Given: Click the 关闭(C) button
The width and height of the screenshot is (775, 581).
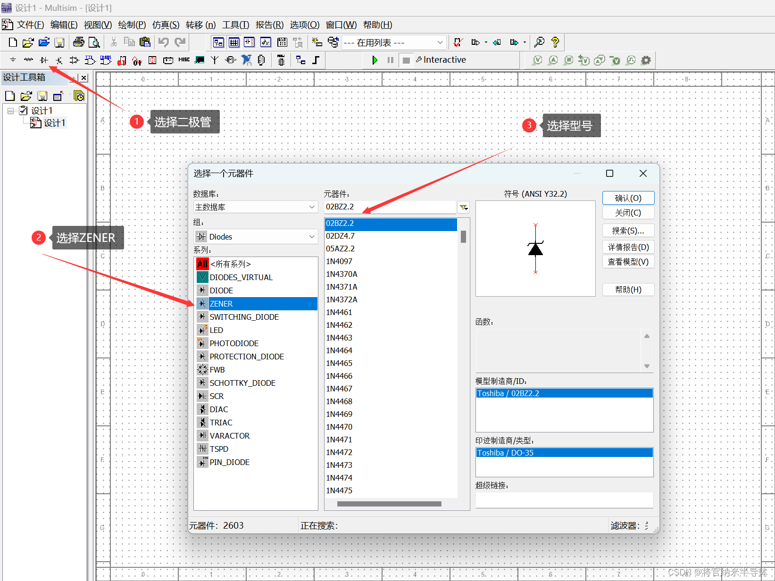Looking at the screenshot, I should point(628,213).
